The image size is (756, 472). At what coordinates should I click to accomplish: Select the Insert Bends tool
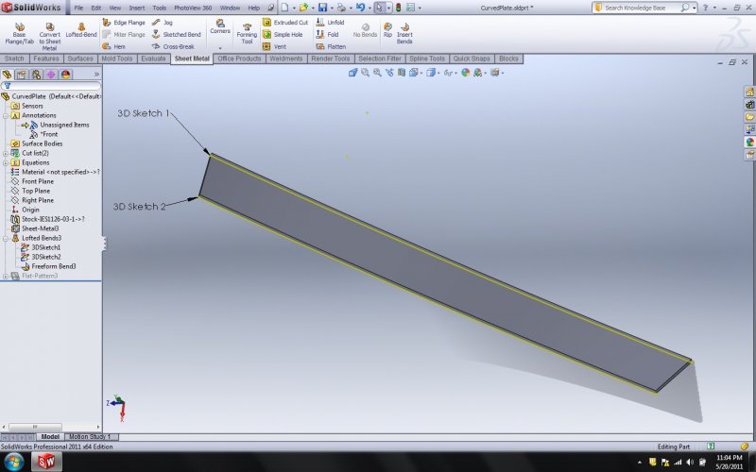404,32
